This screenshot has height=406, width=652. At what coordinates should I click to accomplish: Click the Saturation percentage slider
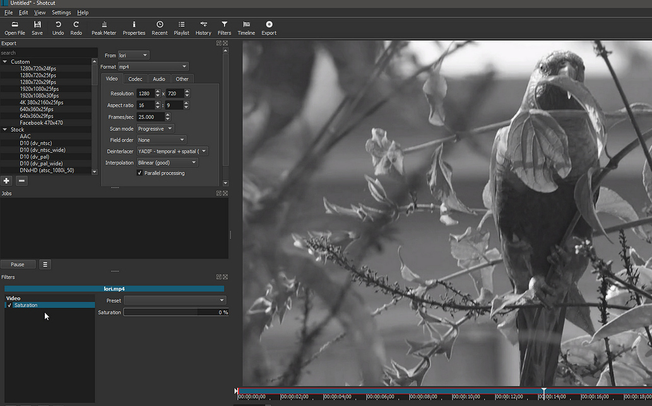[175, 312]
